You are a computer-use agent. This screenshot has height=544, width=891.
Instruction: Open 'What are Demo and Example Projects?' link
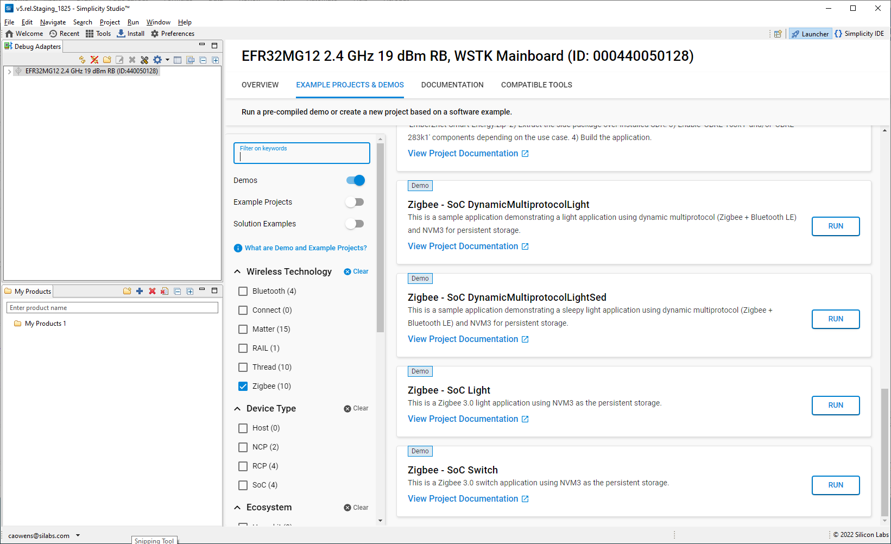pyautogui.click(x=305, y=248)
